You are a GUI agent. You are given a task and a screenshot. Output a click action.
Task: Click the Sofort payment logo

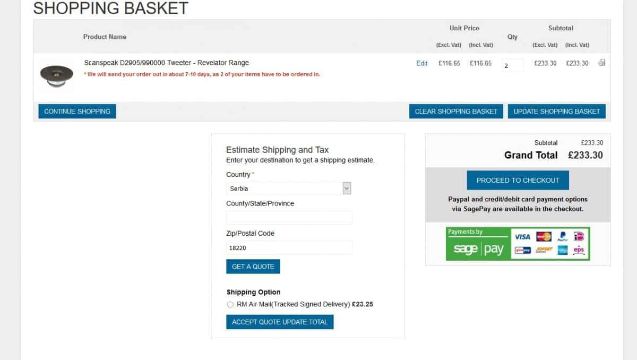coord(544,250)
